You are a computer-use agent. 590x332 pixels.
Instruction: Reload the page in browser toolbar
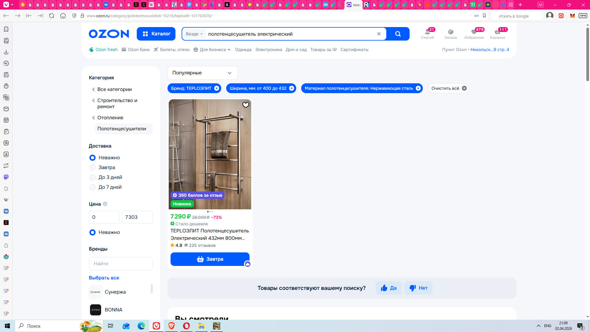(x=52, y=16)
